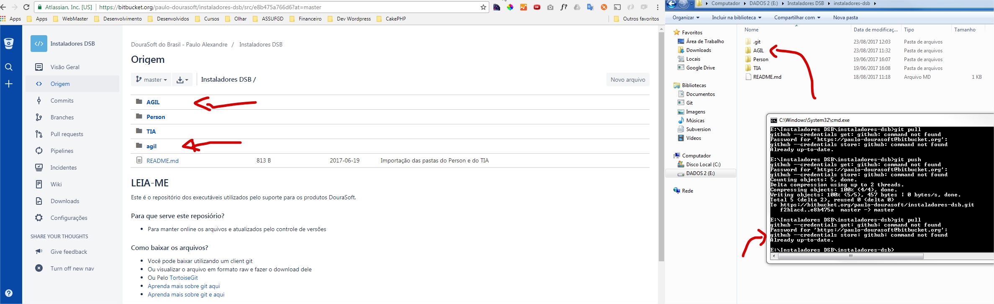Viewport: 994px width, 304px height.
Task: Click the YouTube extension icon in Chrome toolbar
Action: pos(537,7)
